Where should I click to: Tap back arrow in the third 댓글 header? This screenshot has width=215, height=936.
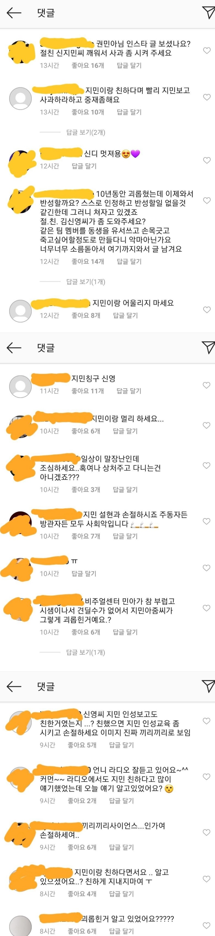pos(14,686)
